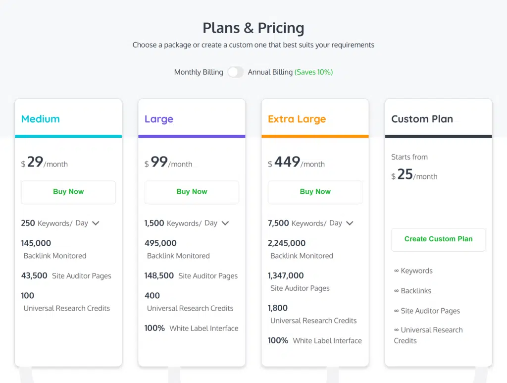Select the Monthly Billing label
This screenshot has height=383, width=507.
(199, 72)
